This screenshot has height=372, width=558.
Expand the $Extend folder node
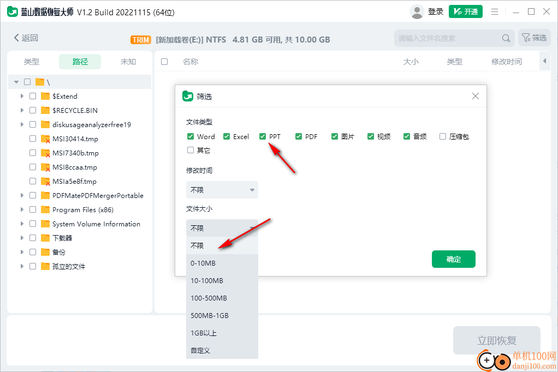pyautogui.click(x=22, y=96)
